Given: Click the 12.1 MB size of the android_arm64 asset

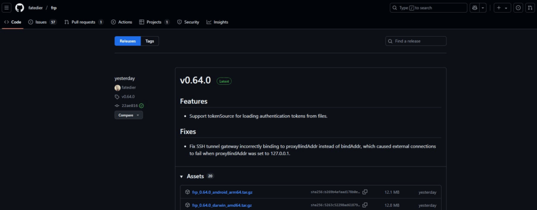Looking at the screenshot, I should point(391,192).
